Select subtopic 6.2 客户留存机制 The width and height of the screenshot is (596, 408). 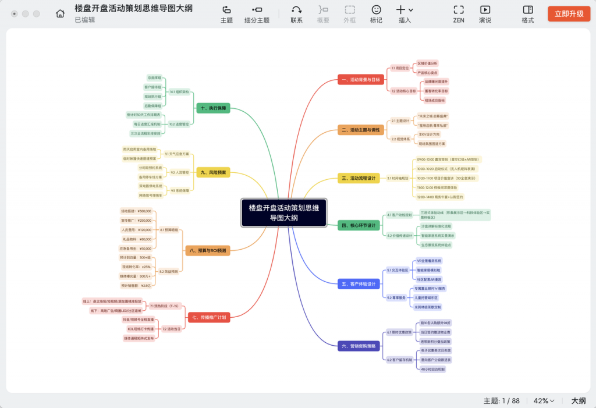pos(399,360)
